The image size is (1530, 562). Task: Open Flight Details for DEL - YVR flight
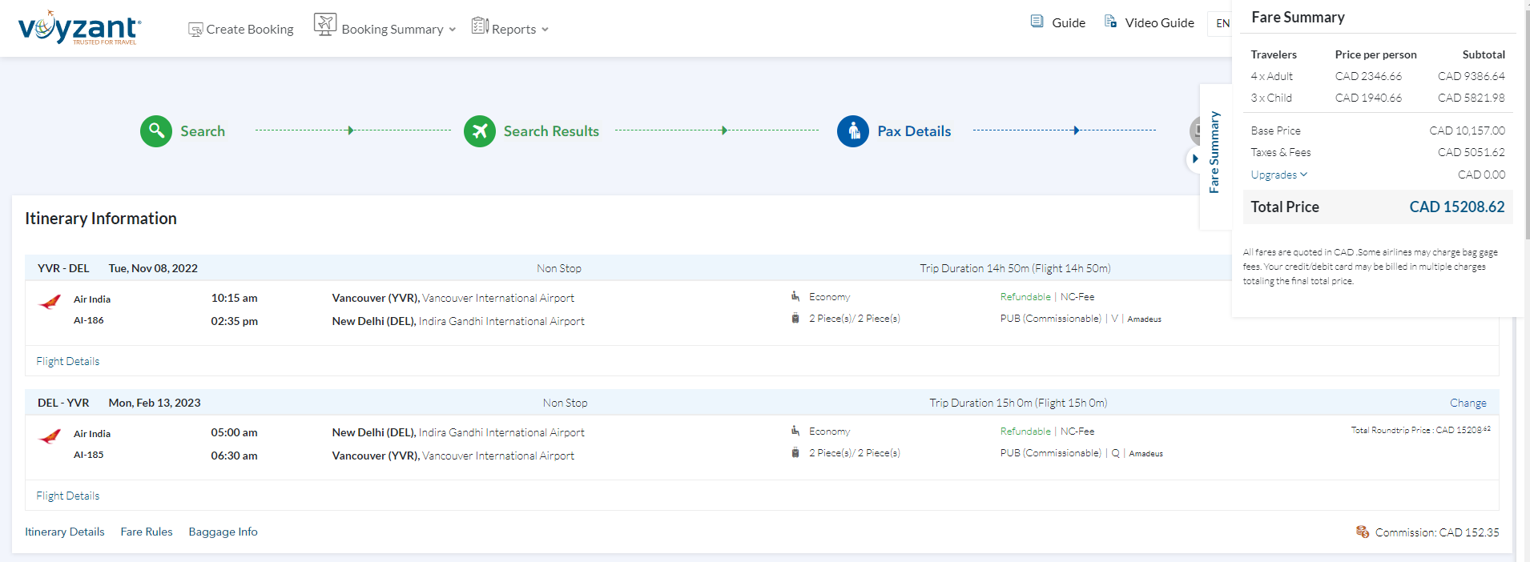pos(68,496)
